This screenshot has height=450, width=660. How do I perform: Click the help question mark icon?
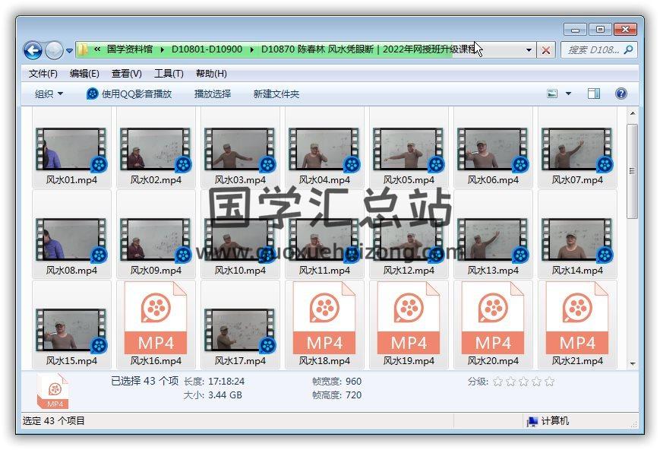621,93
